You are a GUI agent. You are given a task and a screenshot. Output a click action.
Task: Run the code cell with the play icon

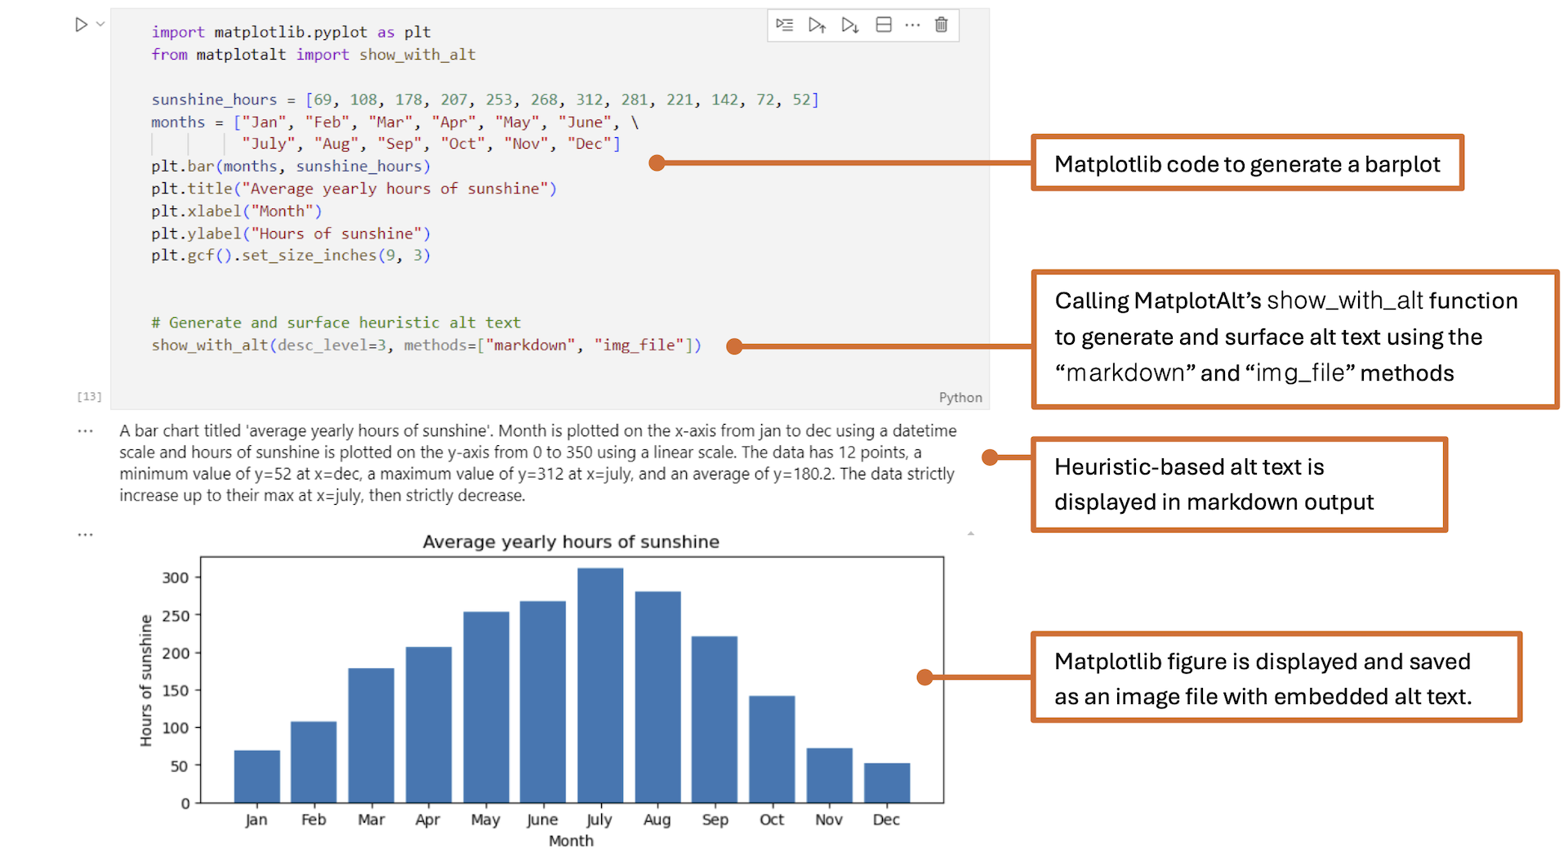80,24
